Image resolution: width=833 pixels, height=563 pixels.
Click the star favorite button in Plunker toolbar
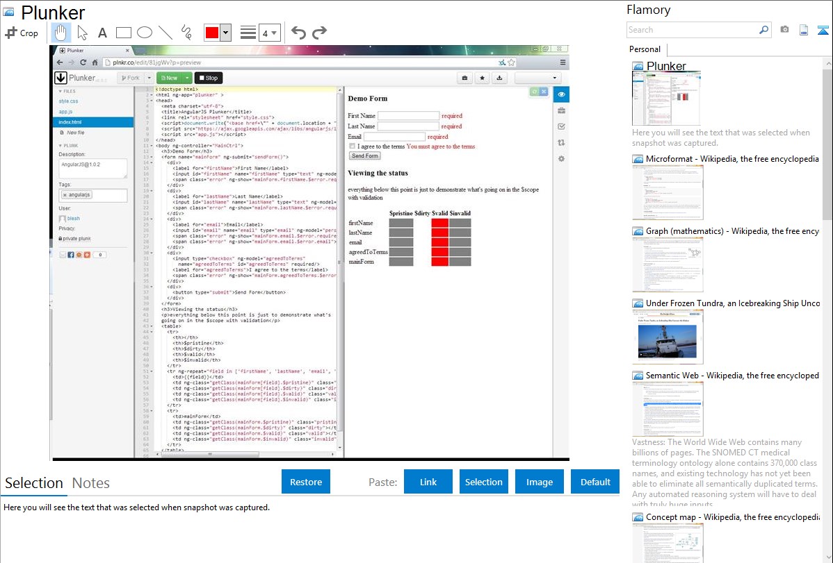[x=483, y=78]
